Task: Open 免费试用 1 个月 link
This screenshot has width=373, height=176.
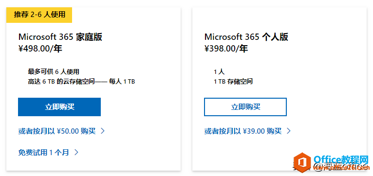Action: click(x=43, y=152)
